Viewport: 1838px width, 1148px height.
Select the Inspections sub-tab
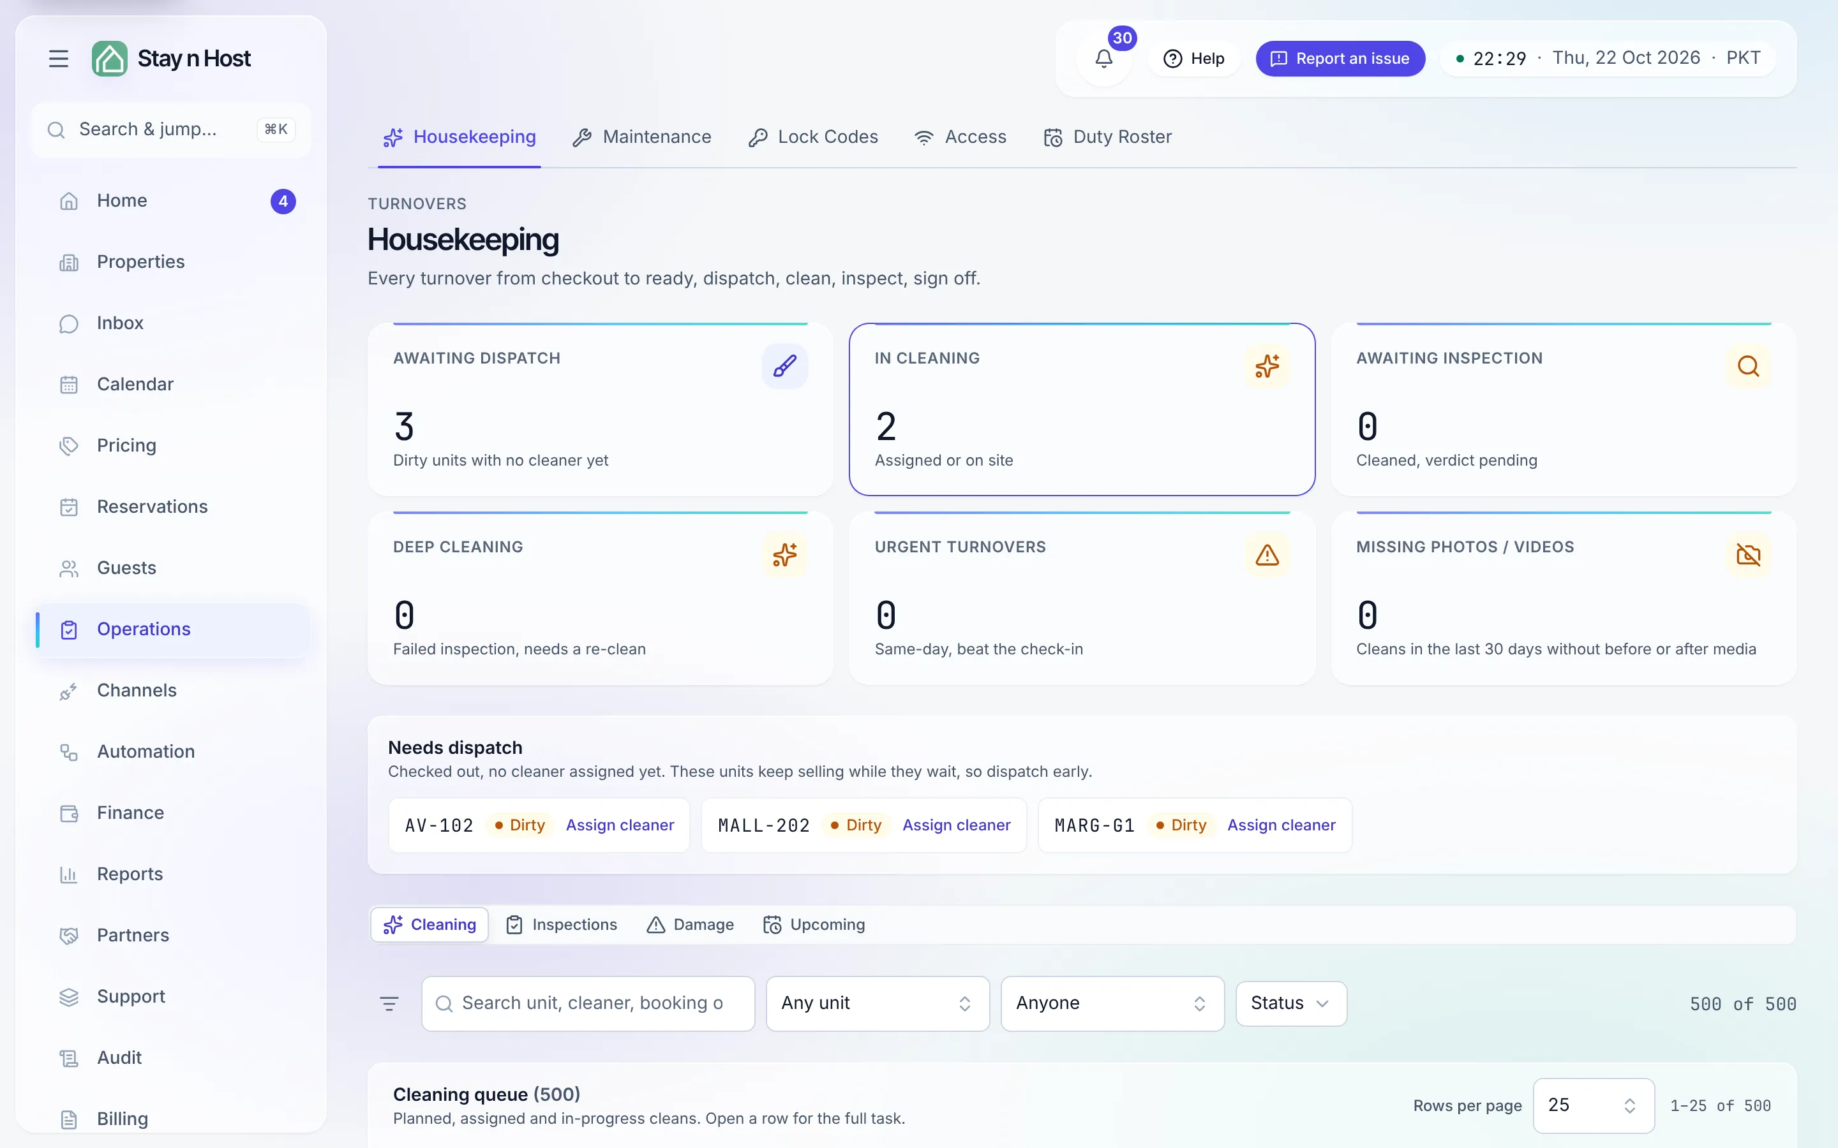coord(562,925)
